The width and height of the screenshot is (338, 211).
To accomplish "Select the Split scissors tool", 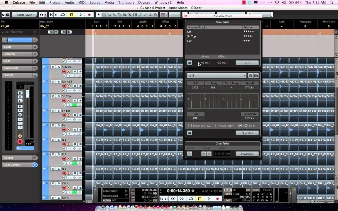I will pos(109,15).
